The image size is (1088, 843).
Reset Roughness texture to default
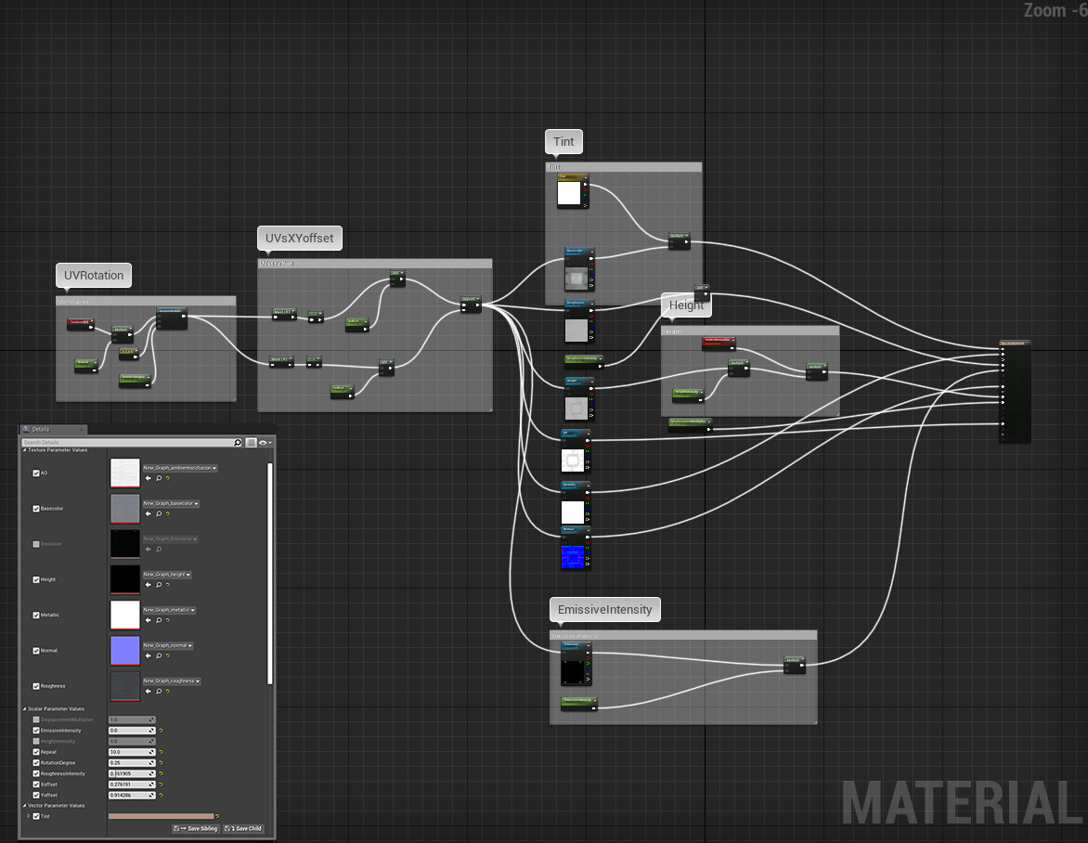point(167,691)
